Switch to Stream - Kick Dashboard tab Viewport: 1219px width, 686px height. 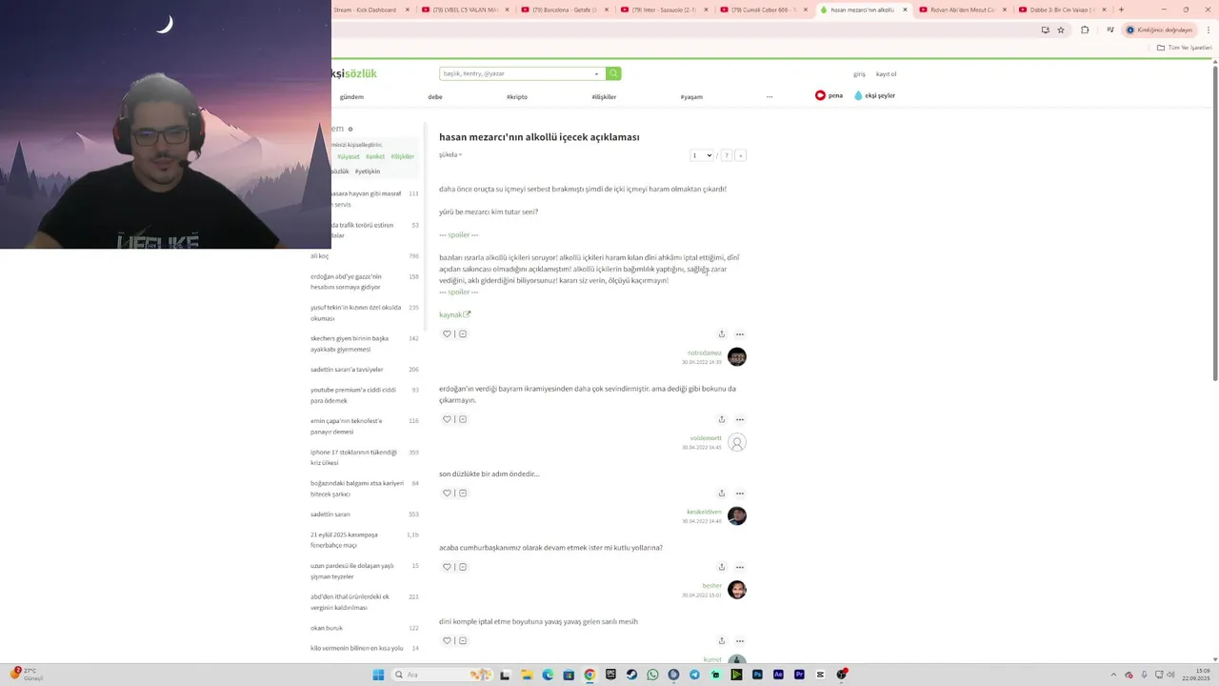(368, 10)
